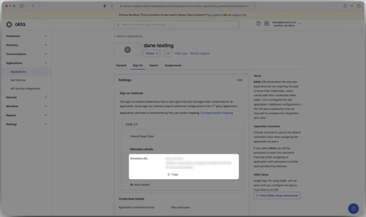Click the Safari address bar
Image resolution: width=366 pixels, height=217 pixels.
[184, 6]
